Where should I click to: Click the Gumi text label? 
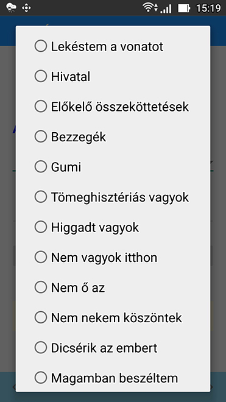click(x=66, y=167)
